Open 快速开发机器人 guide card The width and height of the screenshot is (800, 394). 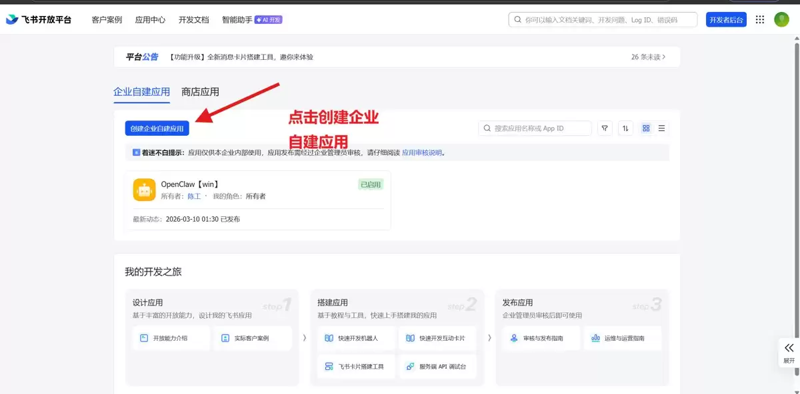355,338
